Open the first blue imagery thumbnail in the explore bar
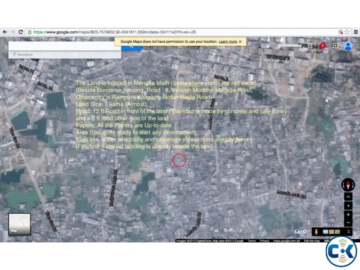The height and width of the screenshot is (270, 360). click(x=325, y=232)
